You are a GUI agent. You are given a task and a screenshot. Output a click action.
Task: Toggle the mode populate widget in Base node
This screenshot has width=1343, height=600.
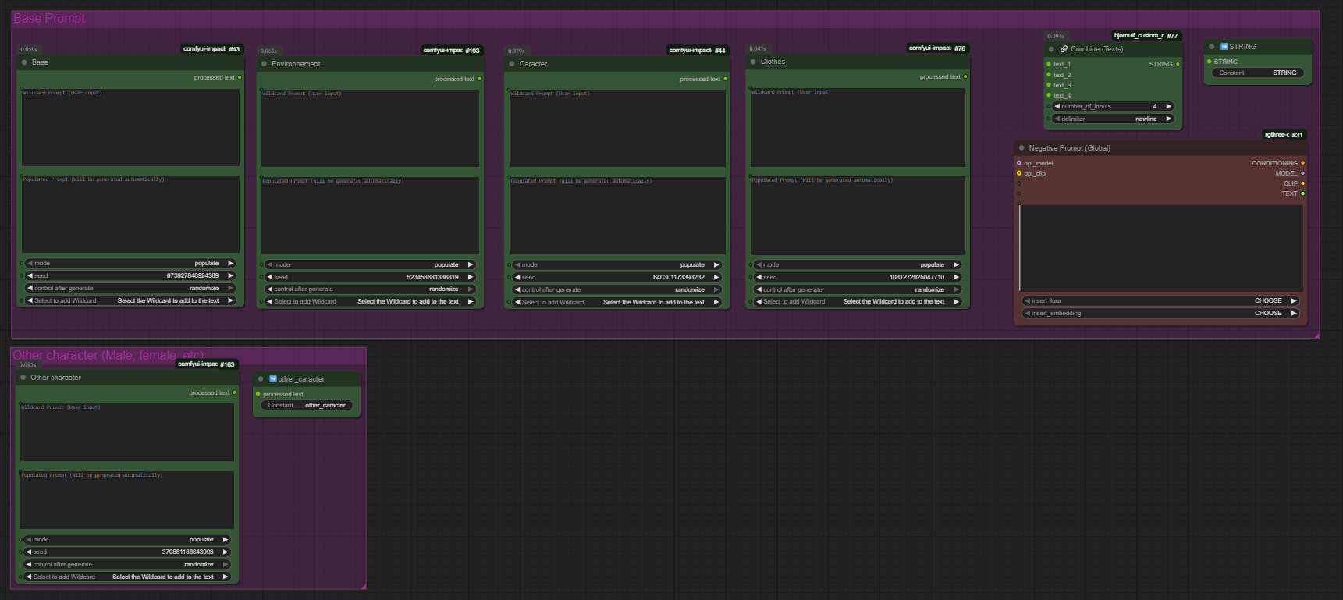click(130, 264)
